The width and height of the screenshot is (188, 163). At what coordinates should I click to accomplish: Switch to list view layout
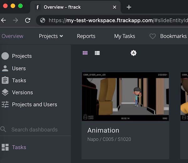click(97, 53)
